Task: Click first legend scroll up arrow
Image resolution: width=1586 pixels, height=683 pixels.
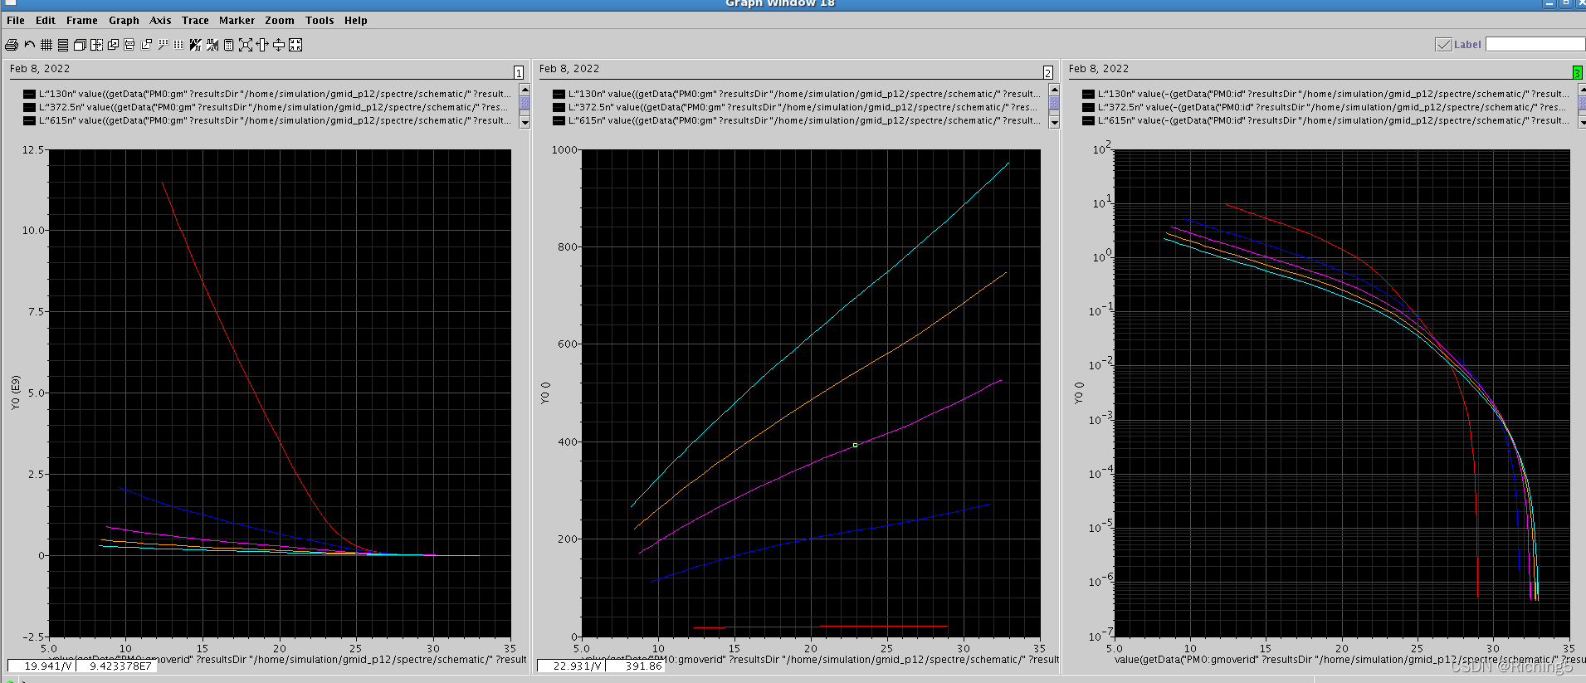Action: pos(525,90)
